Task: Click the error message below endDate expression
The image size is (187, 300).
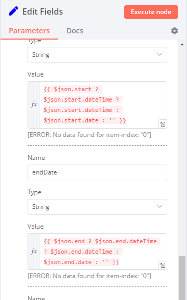Action: (x=89, y=276)
